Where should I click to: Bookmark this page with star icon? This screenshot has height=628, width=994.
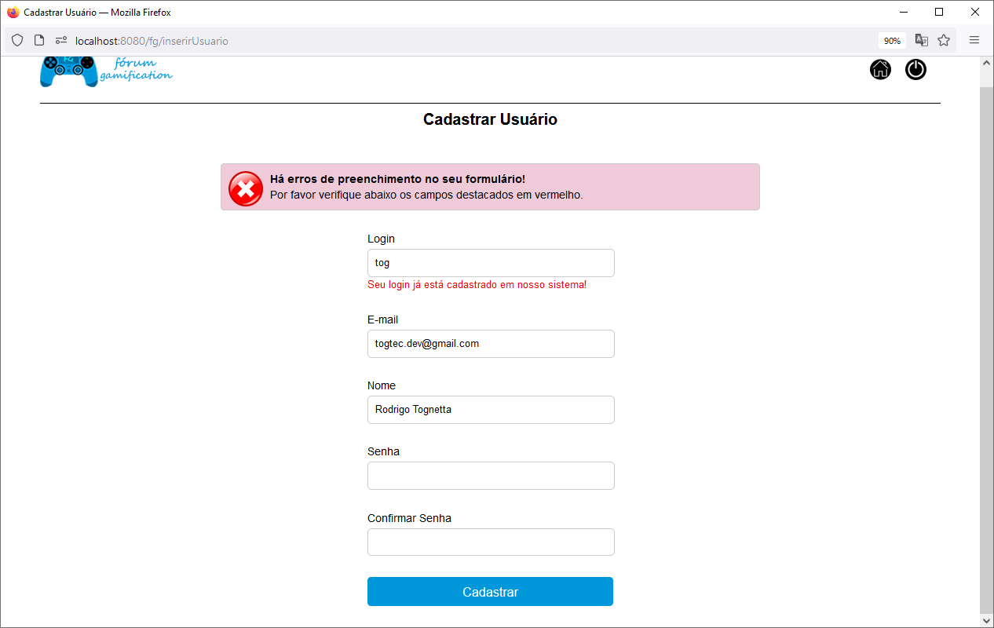point(944,40)
